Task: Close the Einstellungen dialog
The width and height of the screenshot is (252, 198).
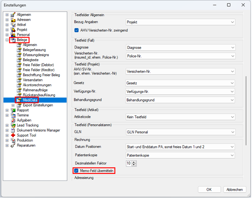Action: [243, 5]
